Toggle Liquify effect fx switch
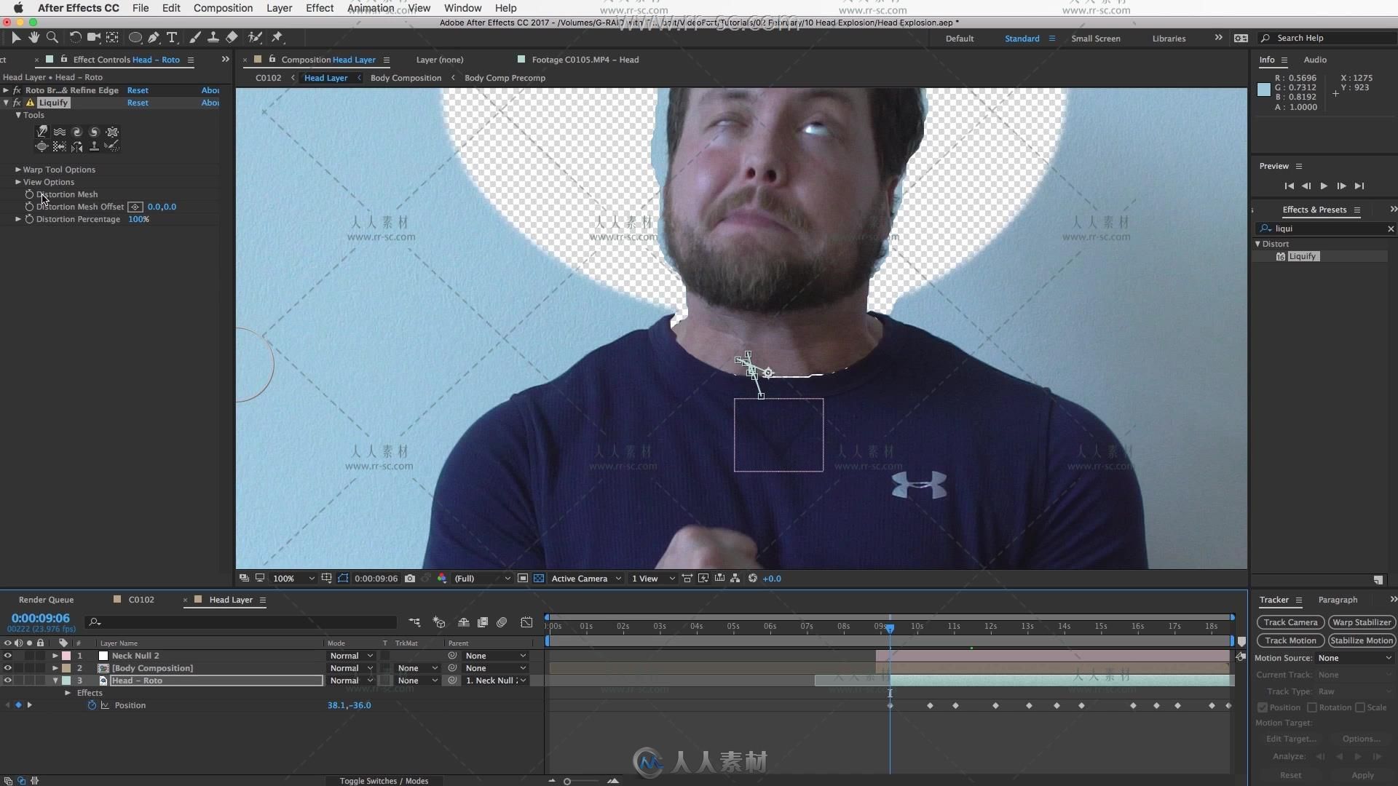Screen dimensions: 1398x786 17,103
